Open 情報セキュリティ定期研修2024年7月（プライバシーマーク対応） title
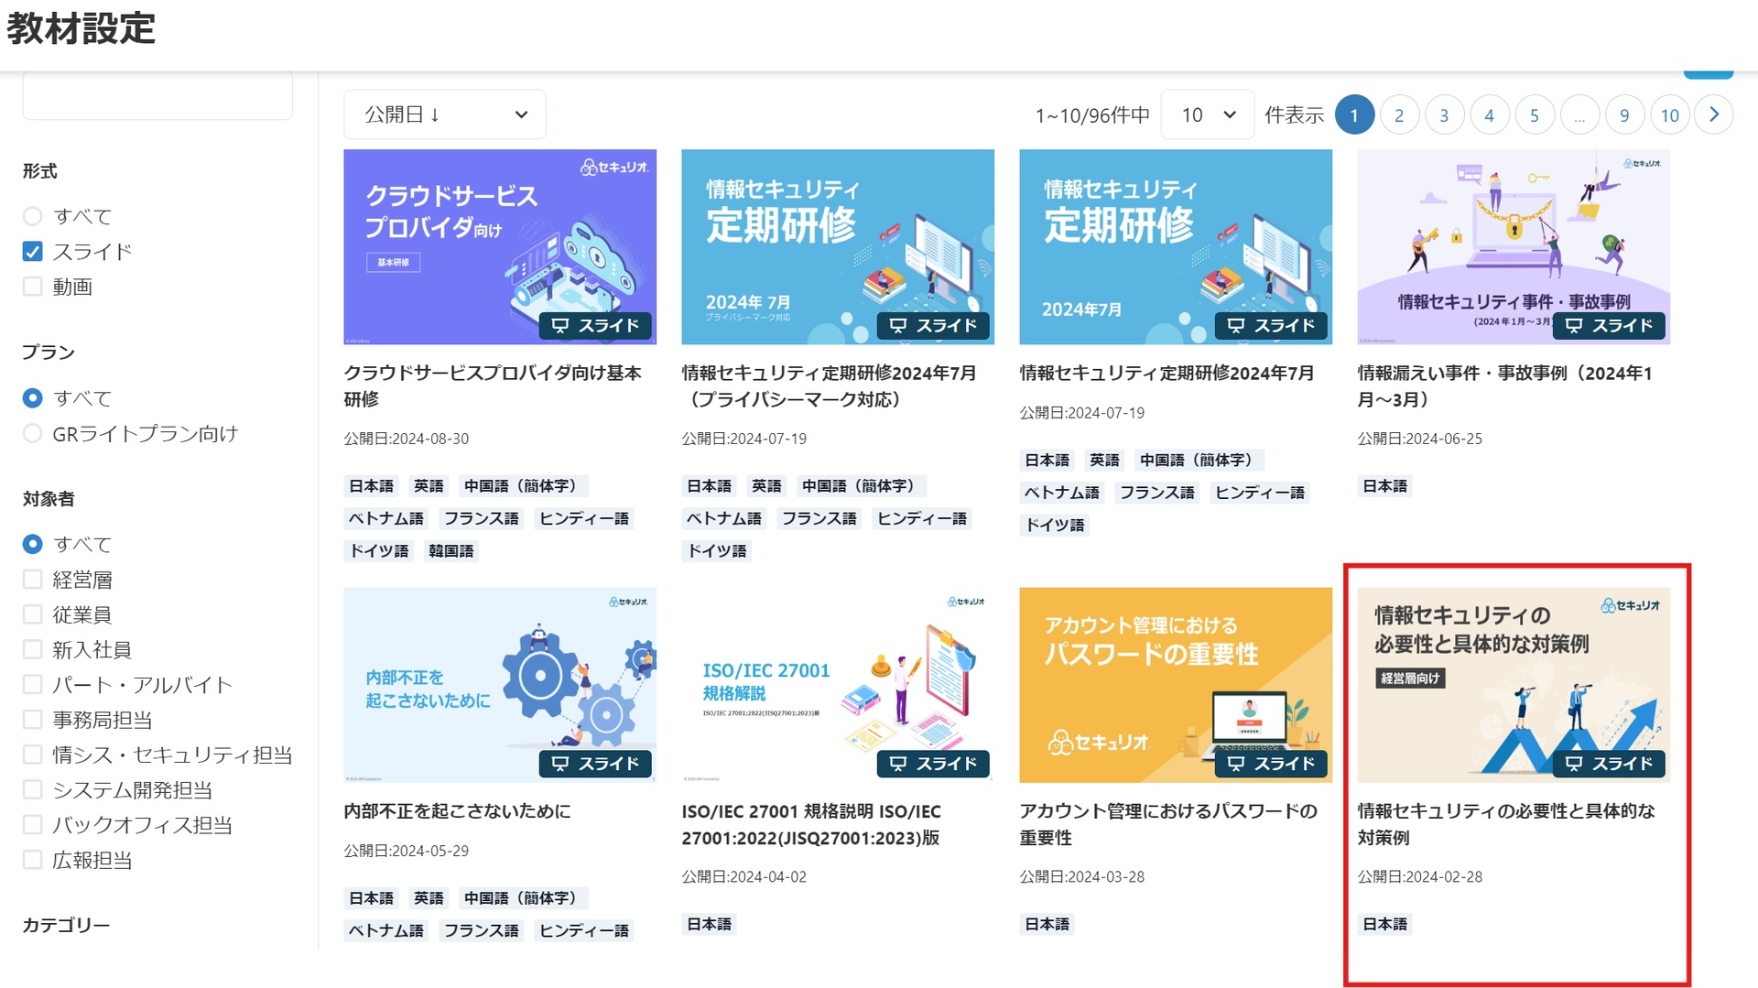 click(x=829, y=386)
